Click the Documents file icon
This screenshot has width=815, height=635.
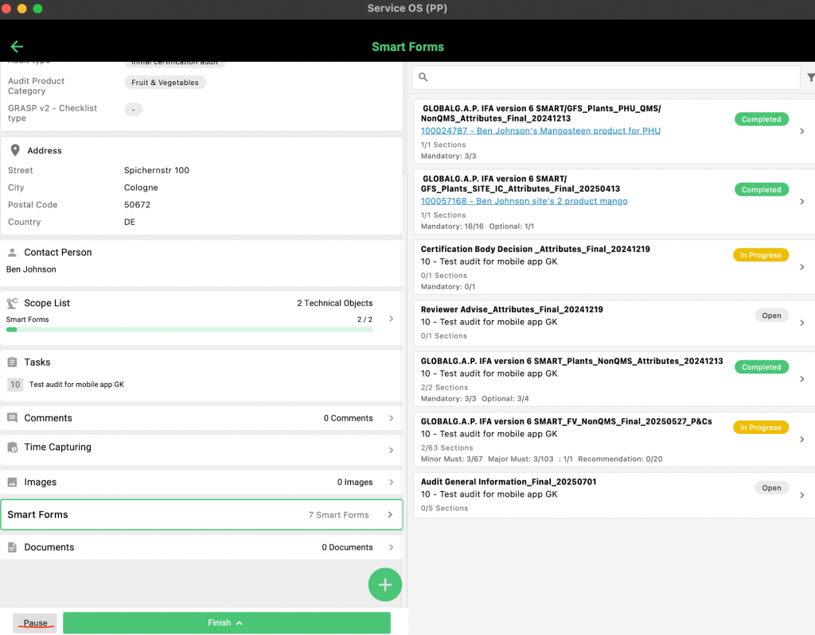coord(13,548)
